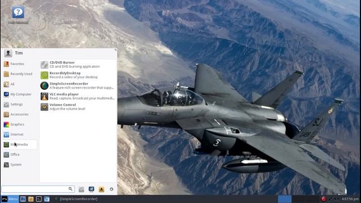Click the user name Tim
The height and width of the screenshot is (203, 361).
[x=19, y=53]
